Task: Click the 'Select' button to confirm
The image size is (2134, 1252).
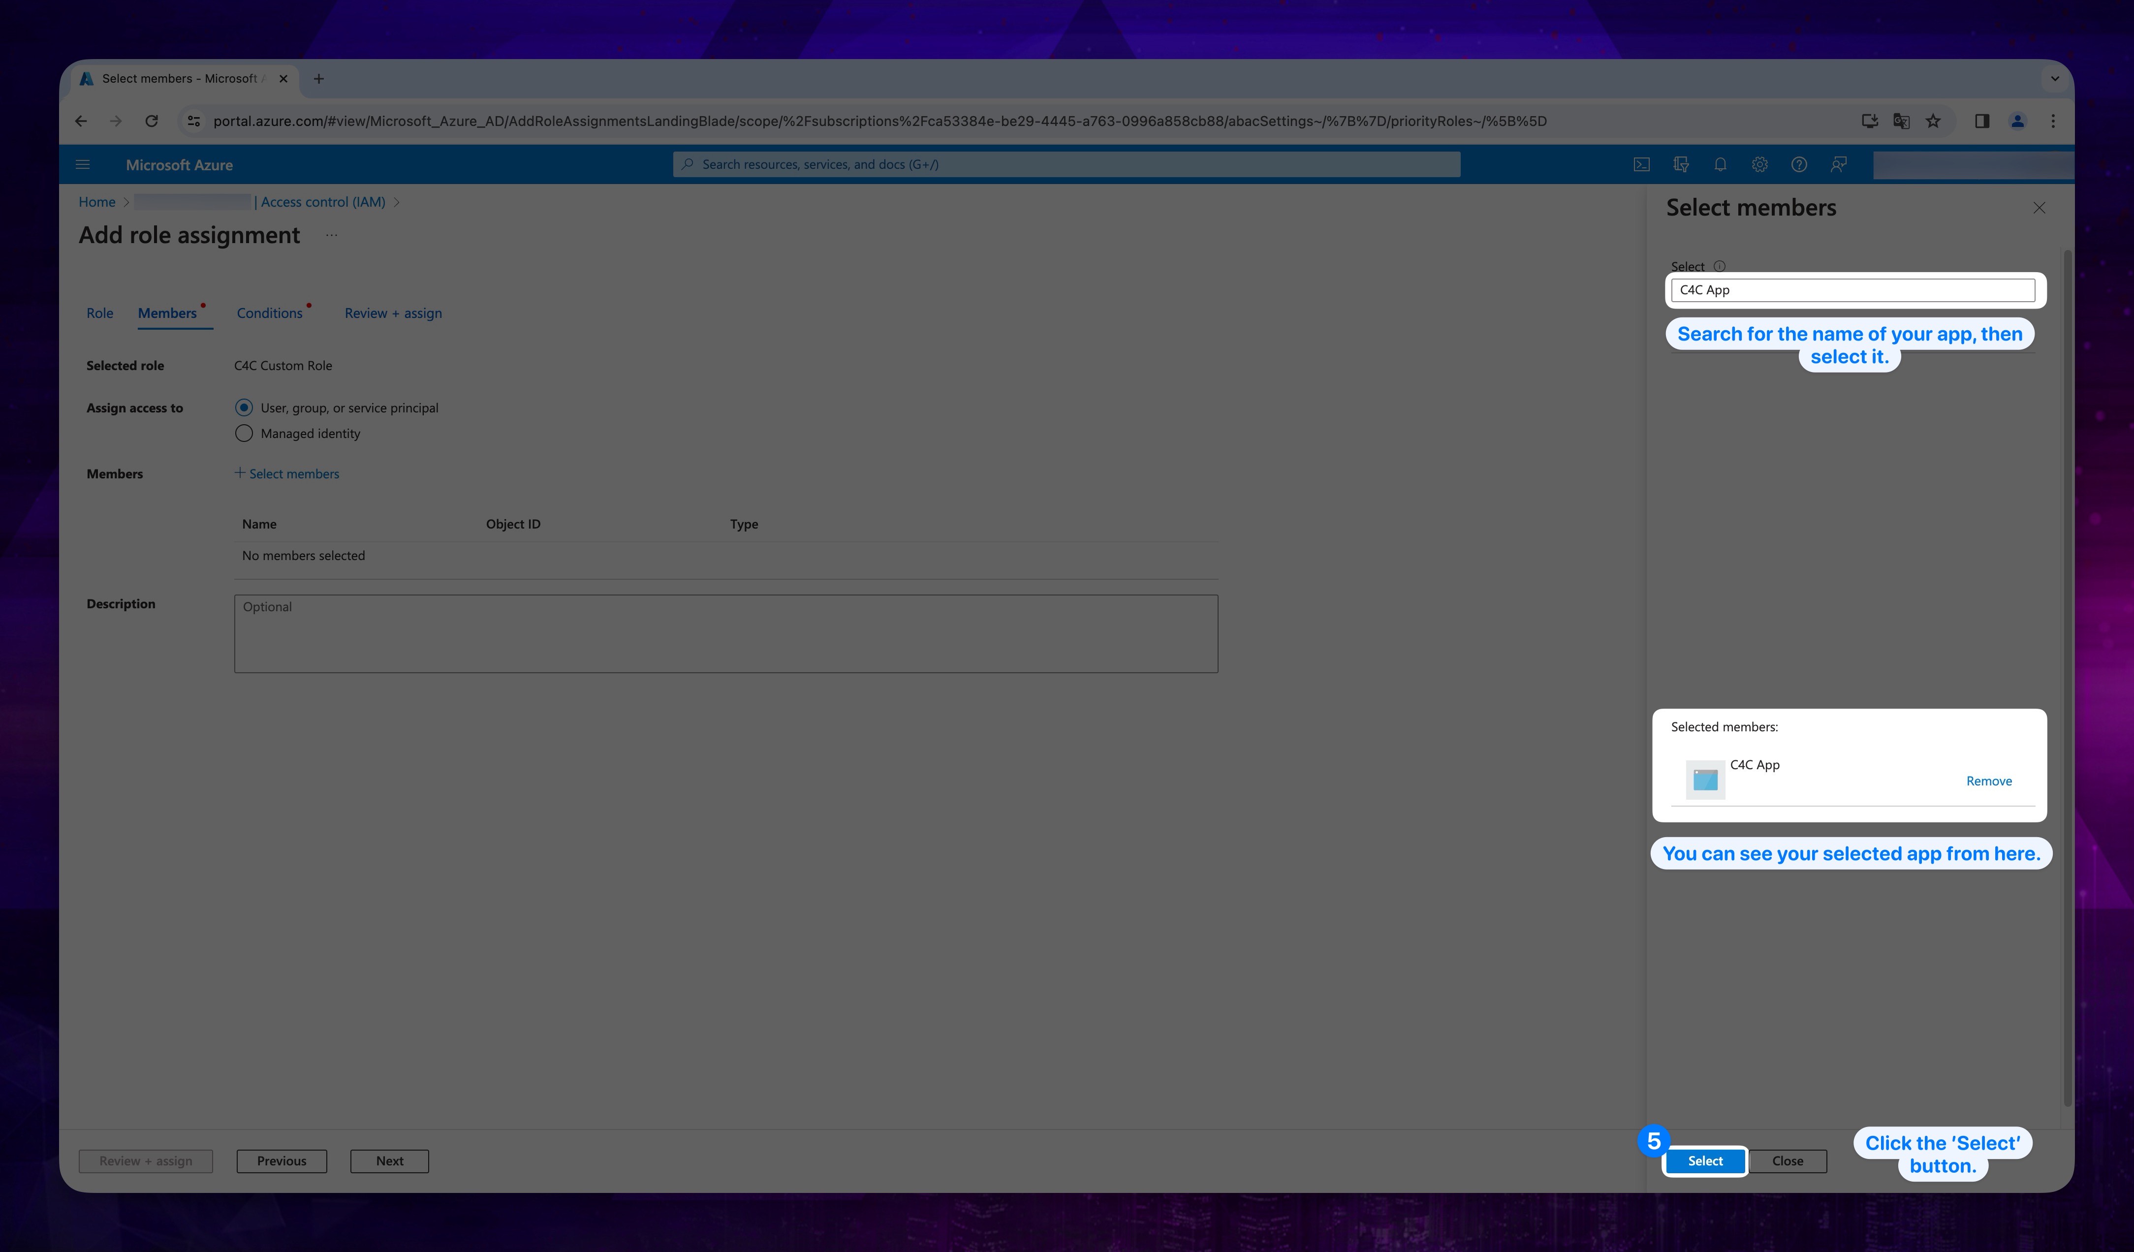Action: (x=1705, y=1159)
